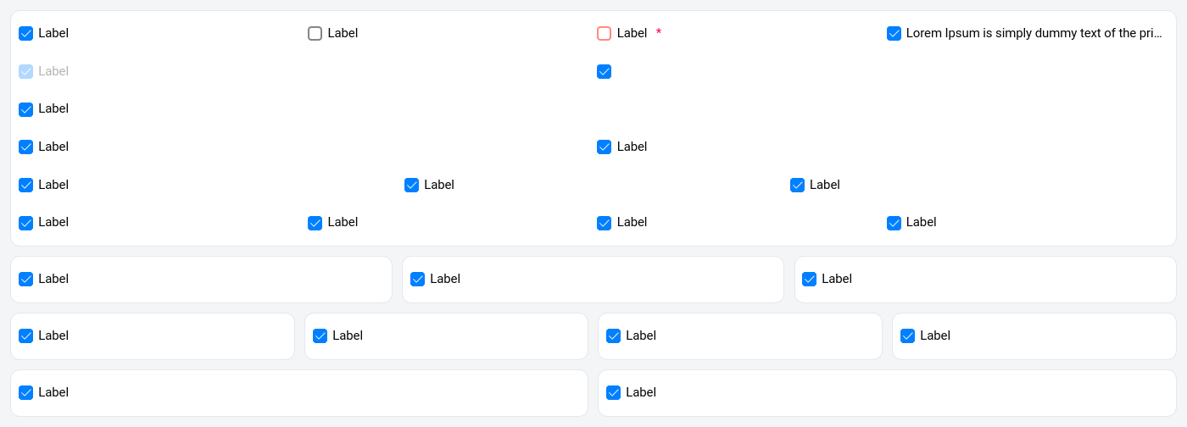Click the Label text beside the red asterisk
Image resolution: width=1187 pixels, height=427 pixels.
(632, 33)
